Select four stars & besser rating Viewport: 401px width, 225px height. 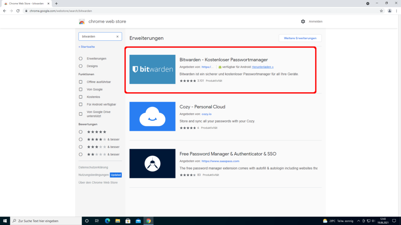click(81, 139)
